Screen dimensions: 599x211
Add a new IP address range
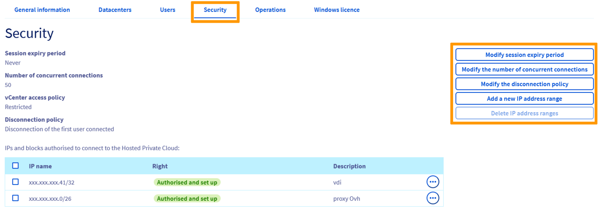click(x=524, y=98)
